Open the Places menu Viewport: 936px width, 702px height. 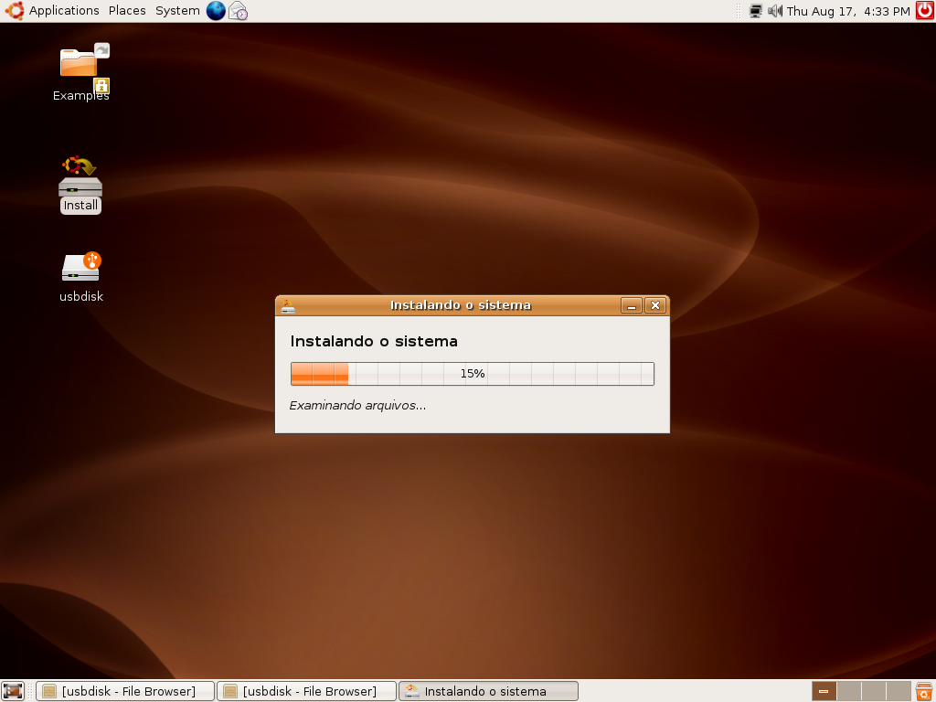pos(127,11)
